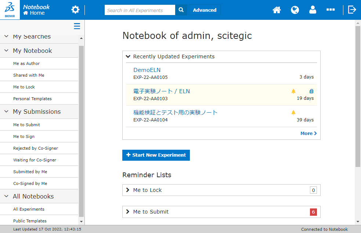The width and height of the screenshot is (361, 233).
Task: Click the Advanced search button
Action: [x=205, y=10]
